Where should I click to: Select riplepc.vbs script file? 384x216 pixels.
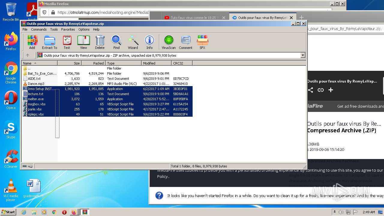pyautogui.click(x=107, y=114)
